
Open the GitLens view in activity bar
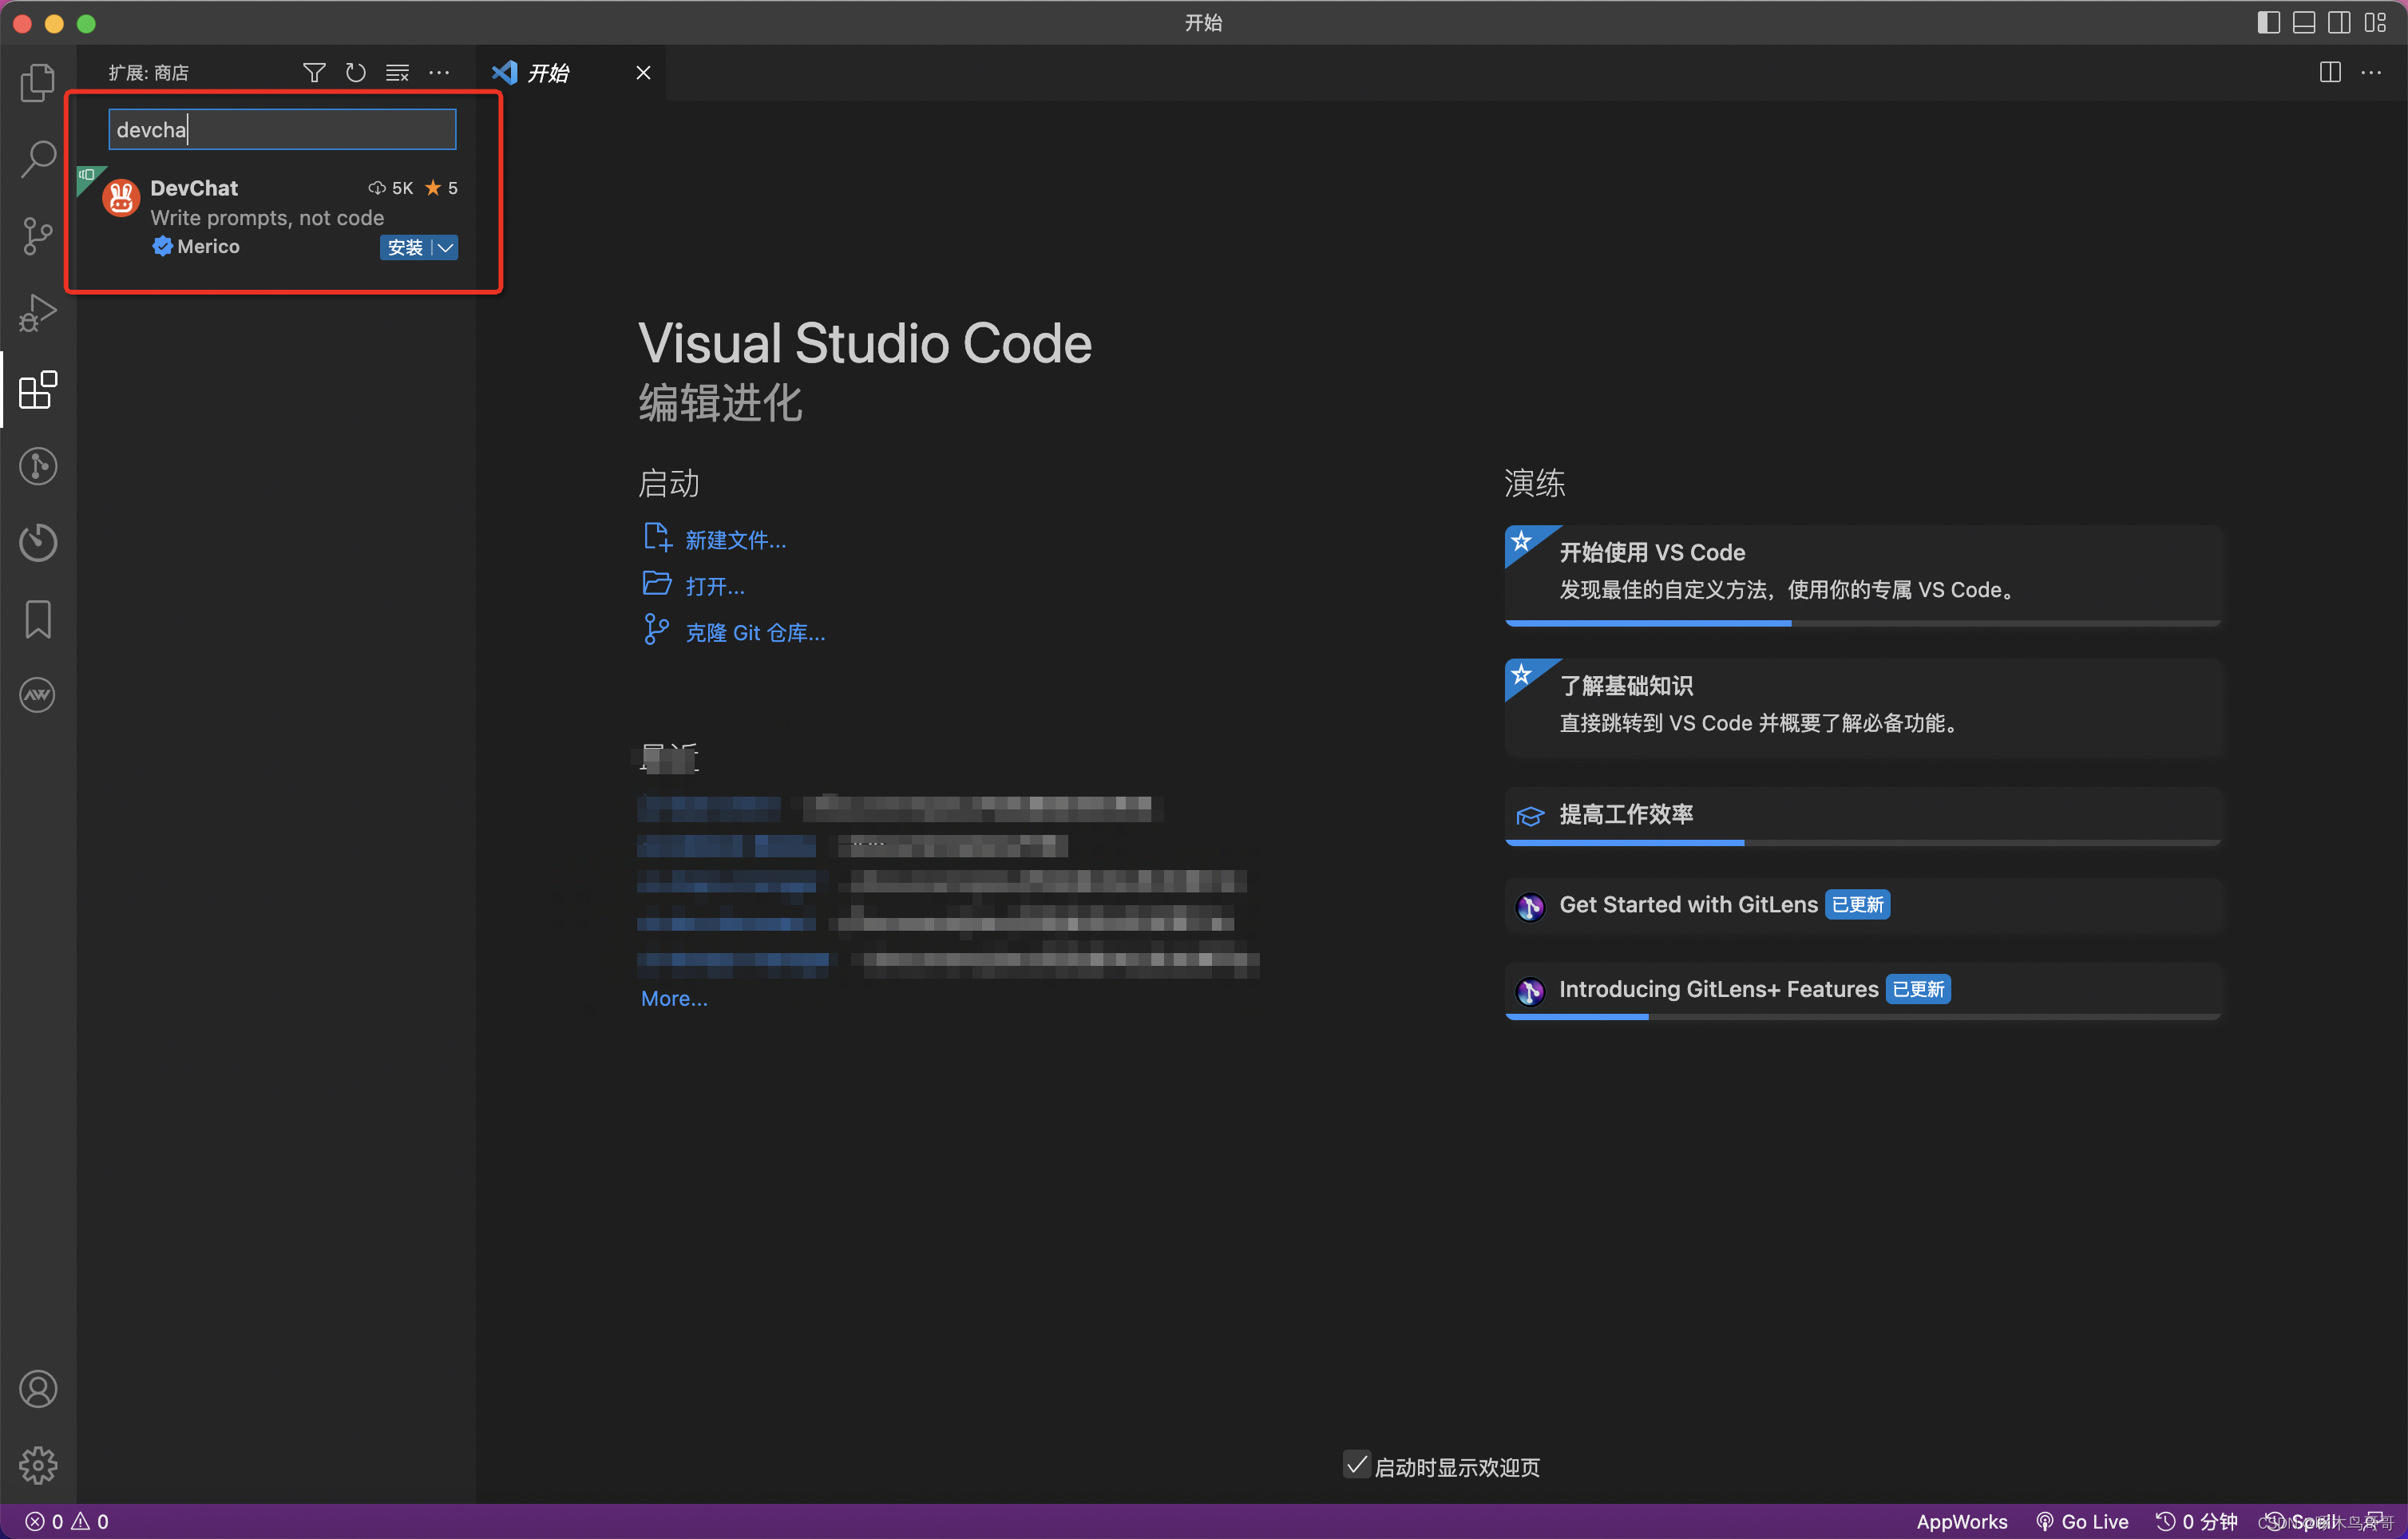[38, 466]
